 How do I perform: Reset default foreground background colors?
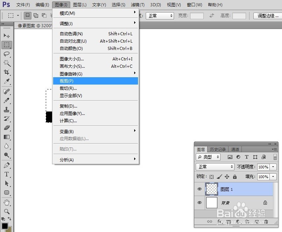click(3, 219)
